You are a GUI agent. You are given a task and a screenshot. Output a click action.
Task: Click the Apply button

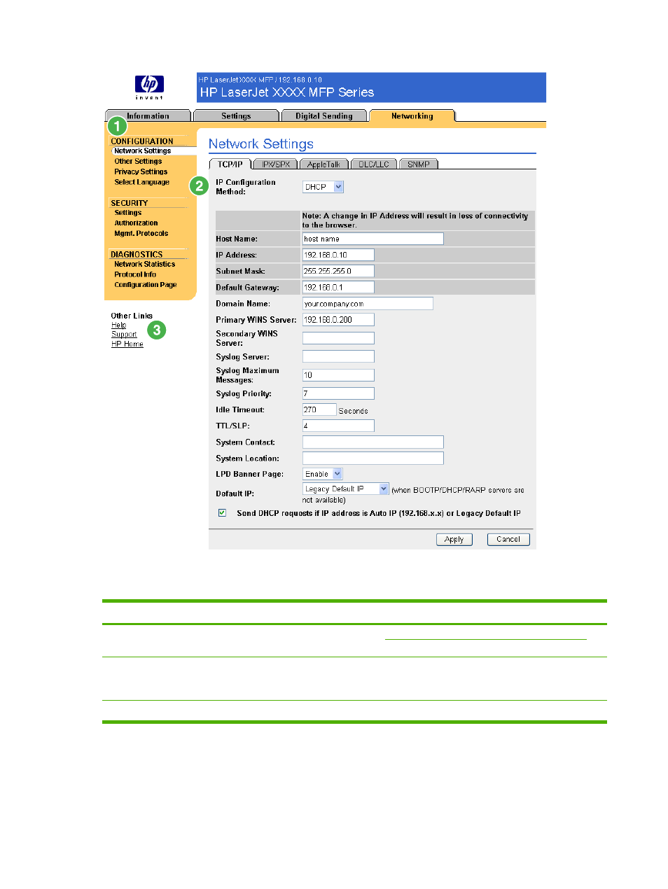[454, 540]
